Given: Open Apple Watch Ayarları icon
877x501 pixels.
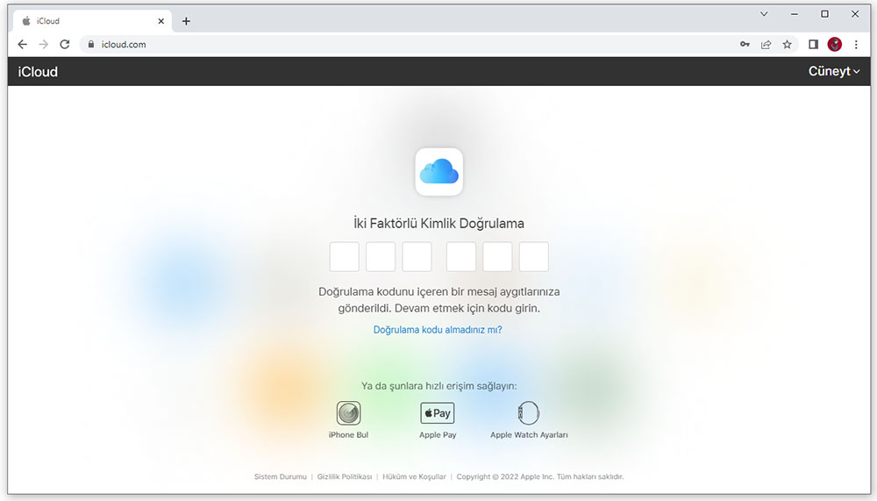Looking at the screenshot, I should click(529, 413).
